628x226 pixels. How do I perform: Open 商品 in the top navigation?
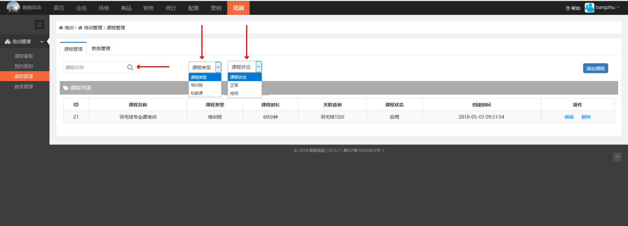126,8
